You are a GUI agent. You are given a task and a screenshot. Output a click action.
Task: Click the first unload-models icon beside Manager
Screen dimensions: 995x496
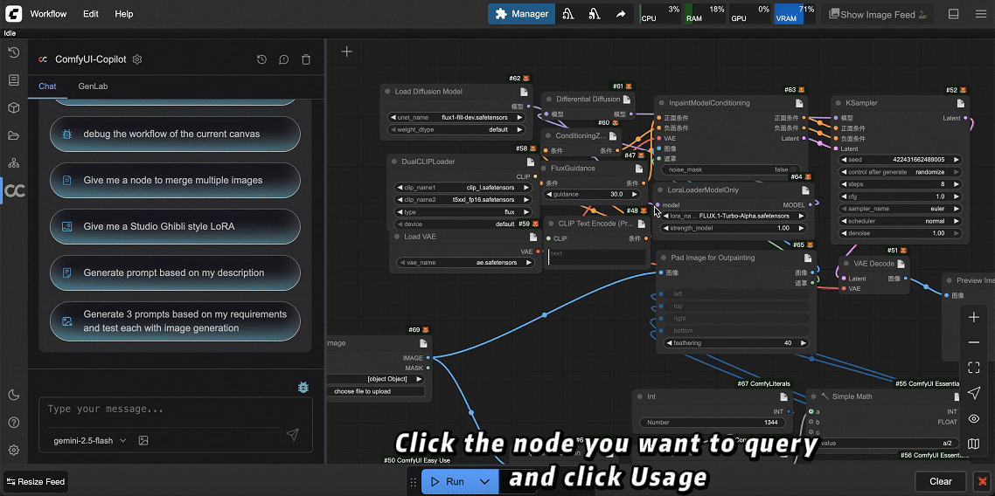point(568,14)
